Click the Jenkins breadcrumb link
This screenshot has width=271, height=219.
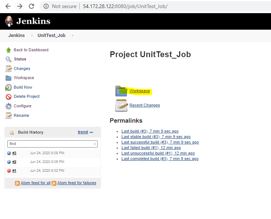(16, 35)
